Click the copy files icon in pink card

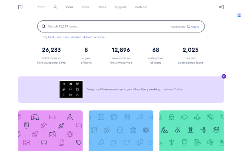(61, 143)
